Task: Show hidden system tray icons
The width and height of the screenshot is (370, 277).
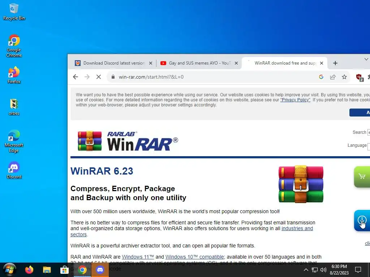Action: 306,270
